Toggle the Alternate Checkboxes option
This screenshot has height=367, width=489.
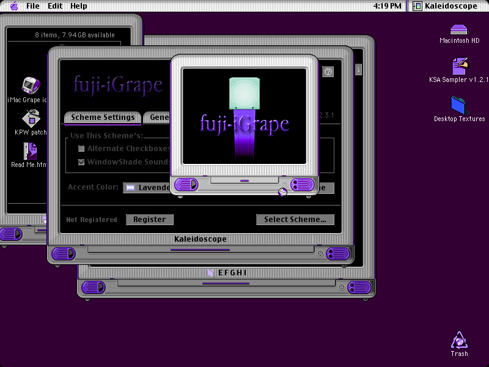(81, 149)
